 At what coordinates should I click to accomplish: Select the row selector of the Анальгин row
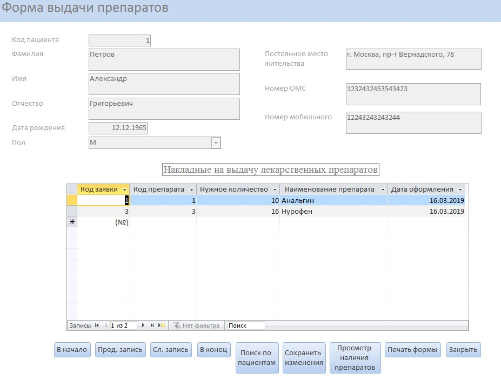(72, 200)
